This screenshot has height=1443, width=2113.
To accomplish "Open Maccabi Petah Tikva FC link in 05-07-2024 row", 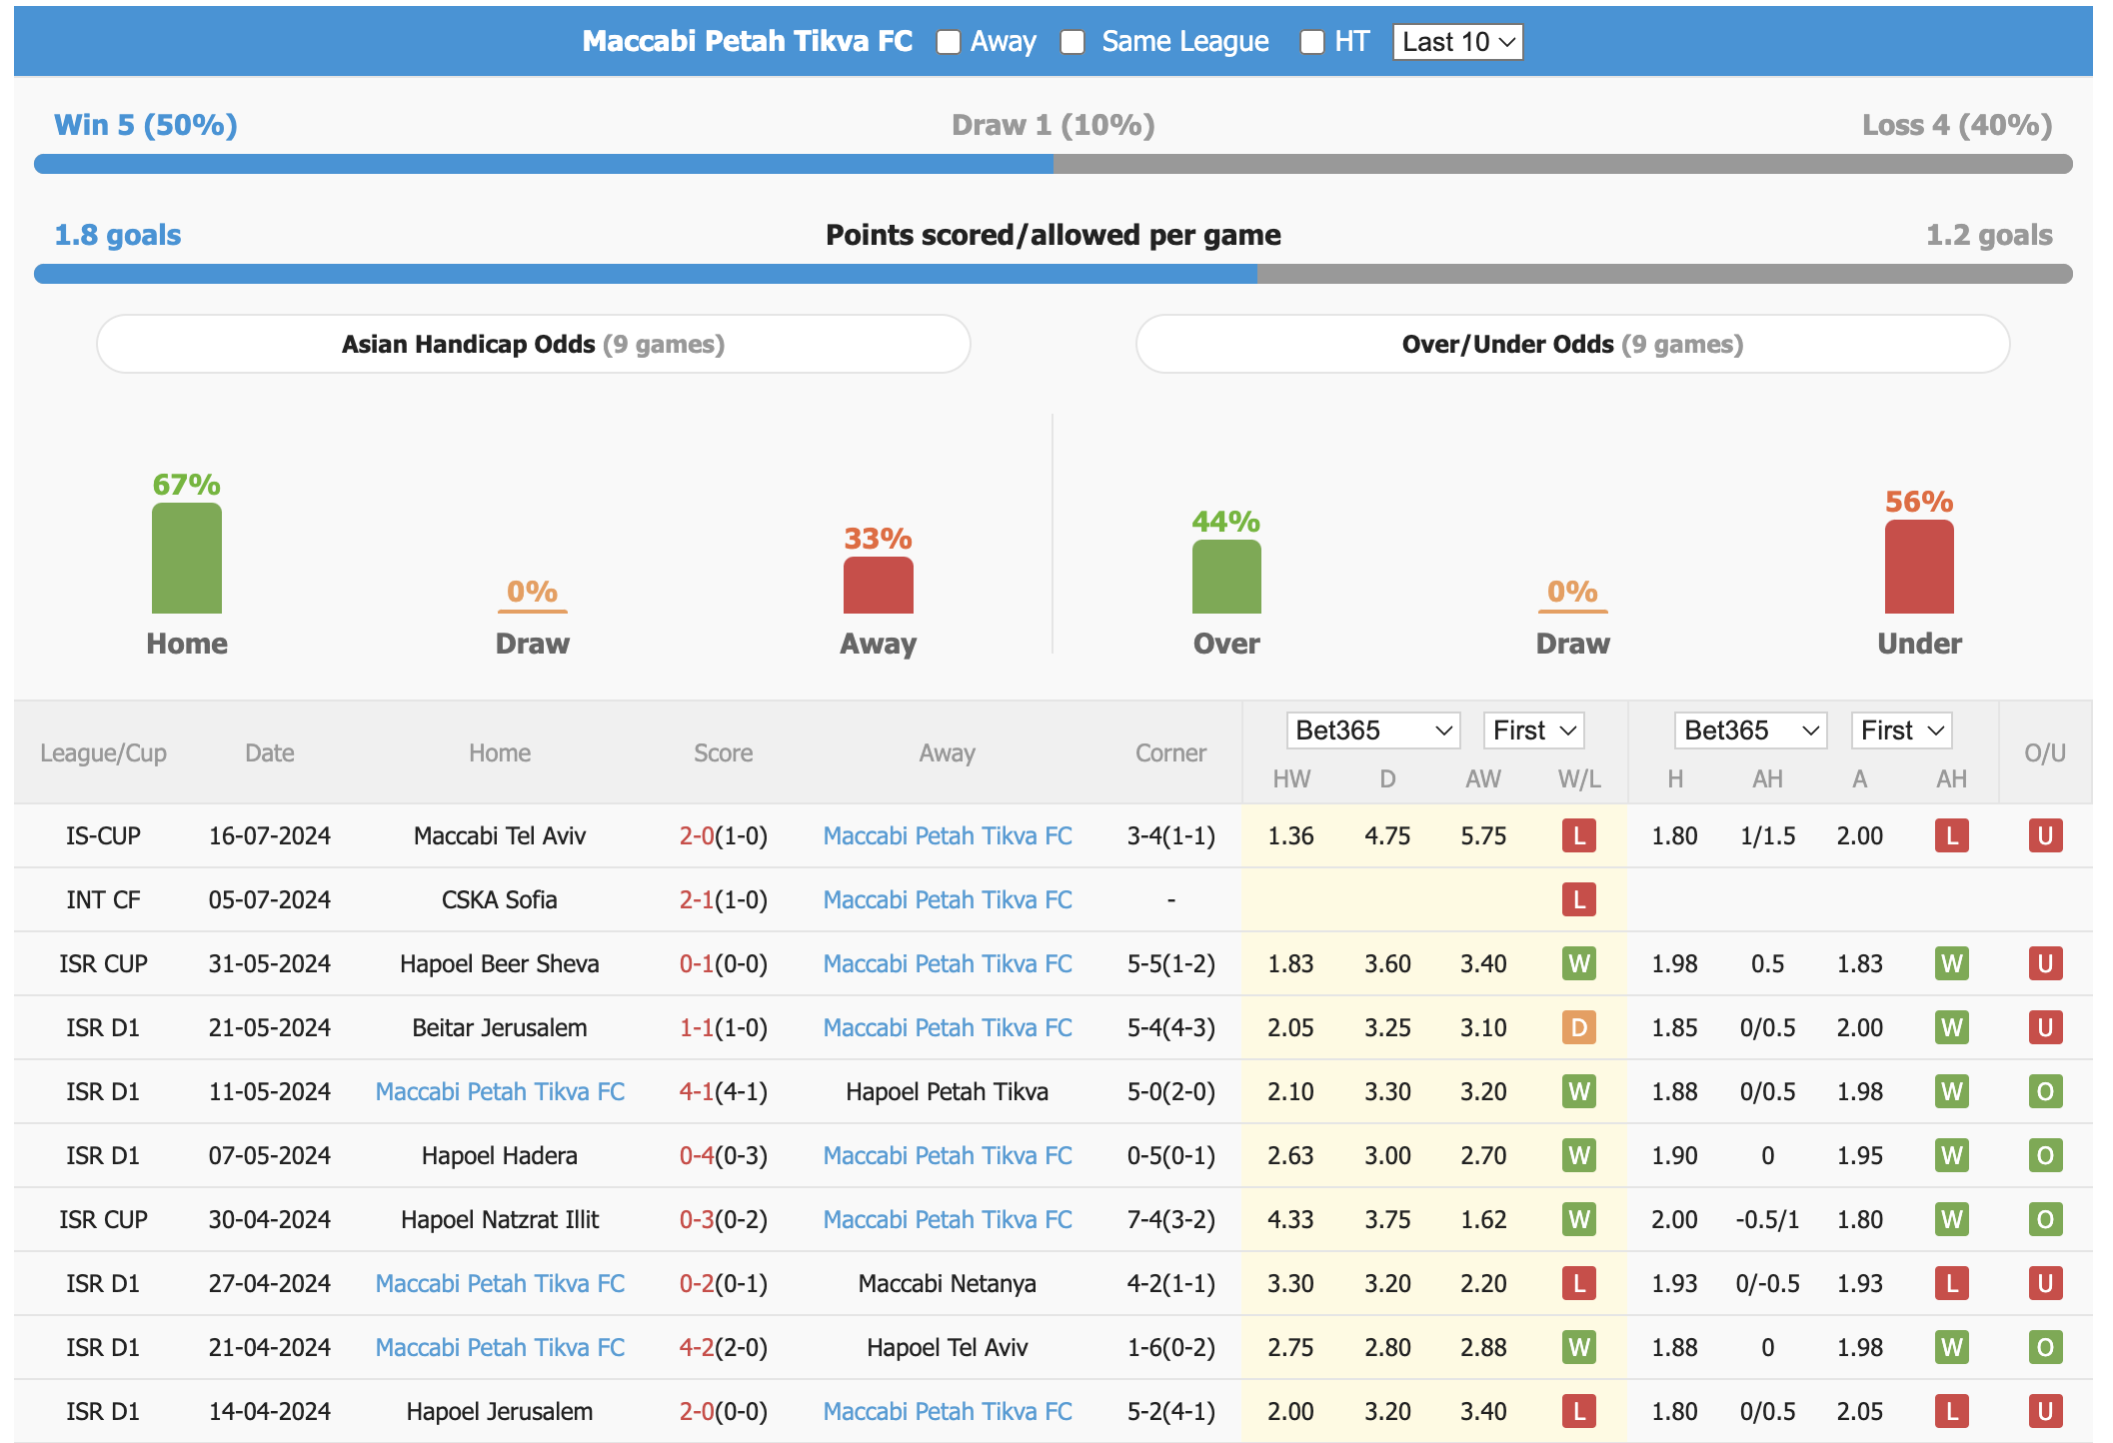I will [x=948, y=899].
